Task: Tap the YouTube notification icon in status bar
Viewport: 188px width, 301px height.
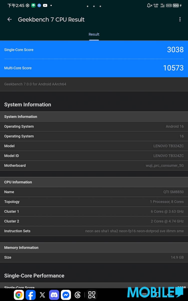Action: point(45,5)
